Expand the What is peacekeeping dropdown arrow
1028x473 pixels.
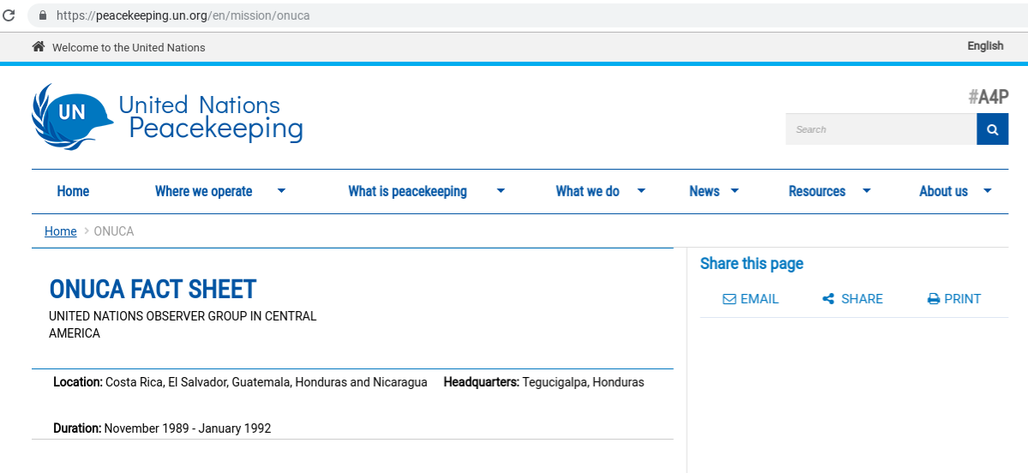point(501,190)
